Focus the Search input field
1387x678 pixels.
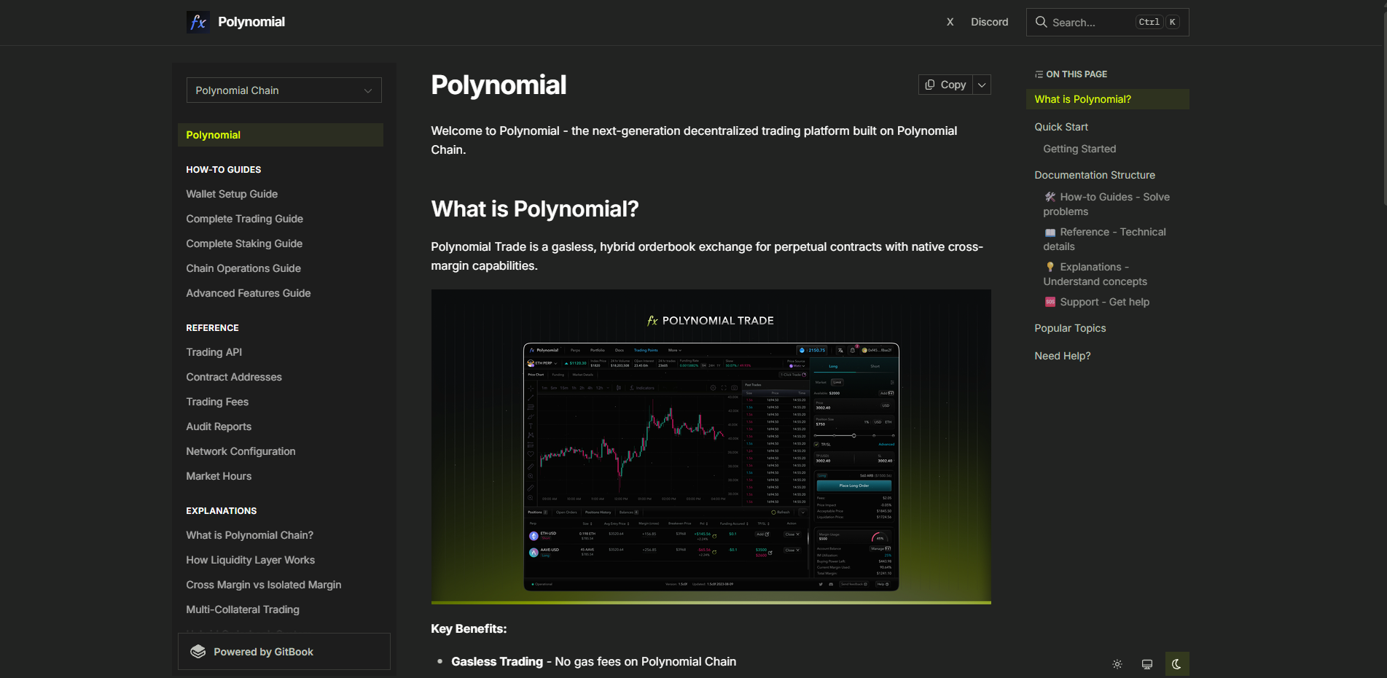tap(1108, 22)
